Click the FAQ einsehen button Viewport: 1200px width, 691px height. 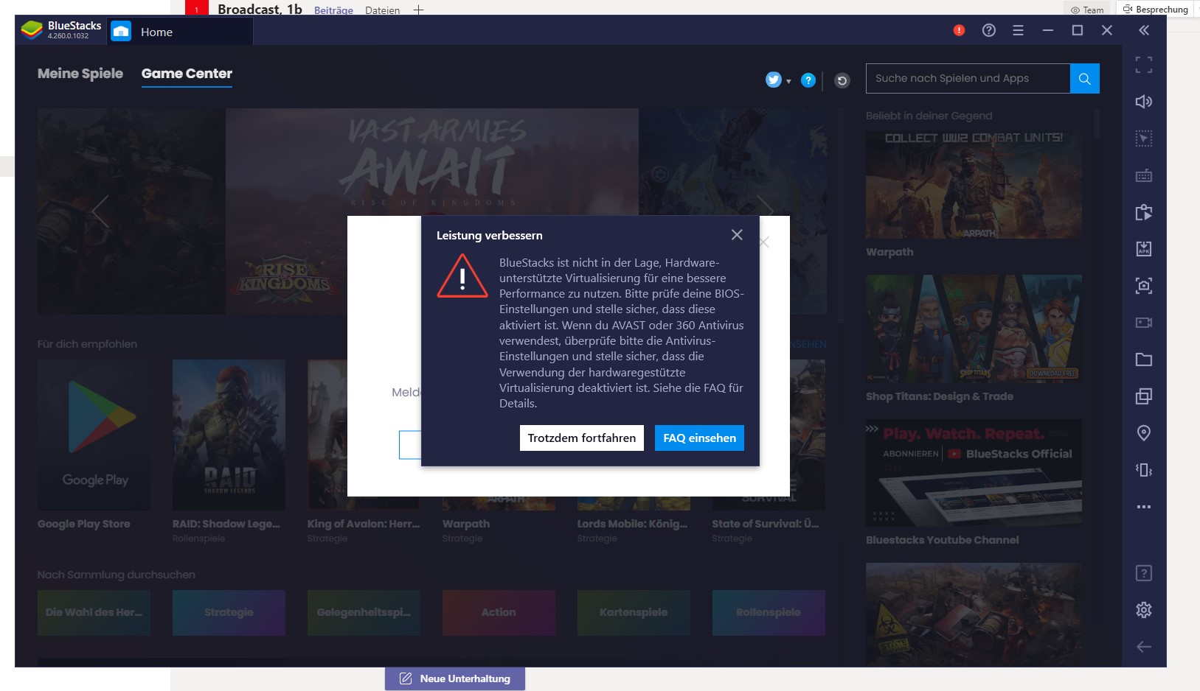(x=699, y=438)
